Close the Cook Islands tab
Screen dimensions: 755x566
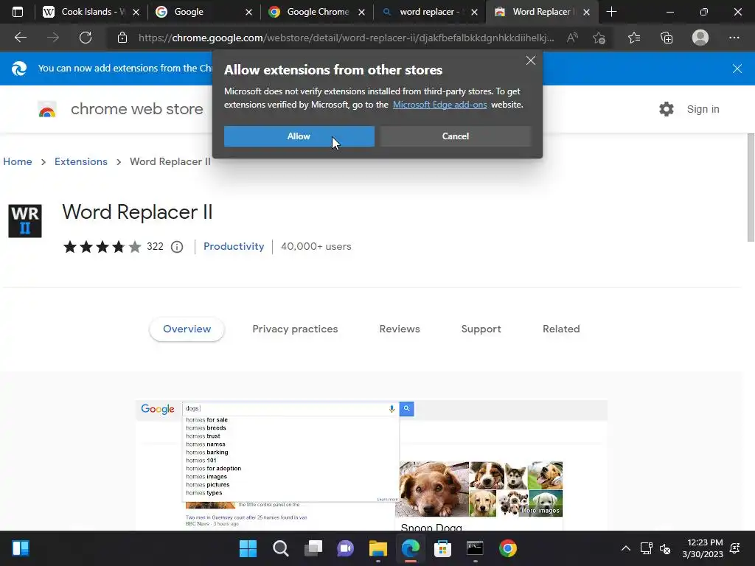(x=136, y=12)
